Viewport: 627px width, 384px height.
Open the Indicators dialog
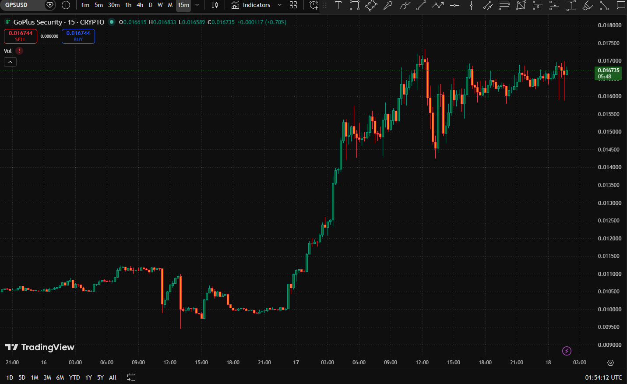(x=251, y=5)
